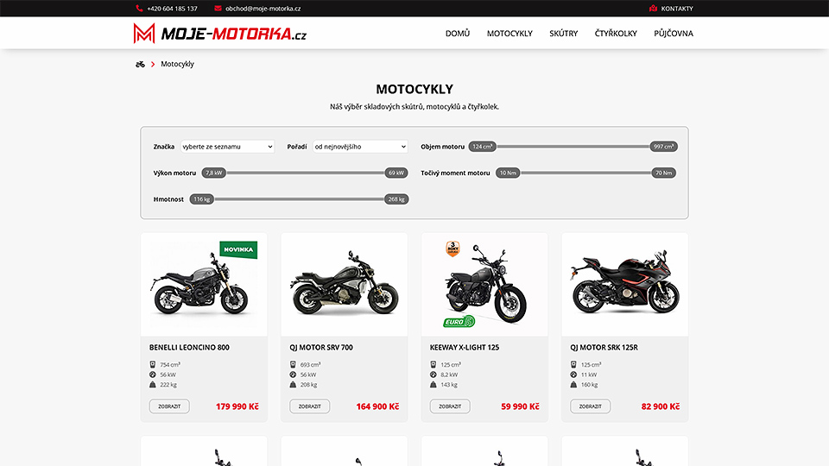The height and width of the screenshot is (466, 829).
Task: Click the Kontakty map icon
Action: [653, 9]
